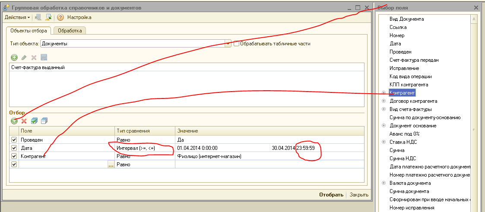Image resolution: width=485 pixels, height=212 pixels.
Task: Click the Да value in Проведен row
Action: click(x=269, y=140)
